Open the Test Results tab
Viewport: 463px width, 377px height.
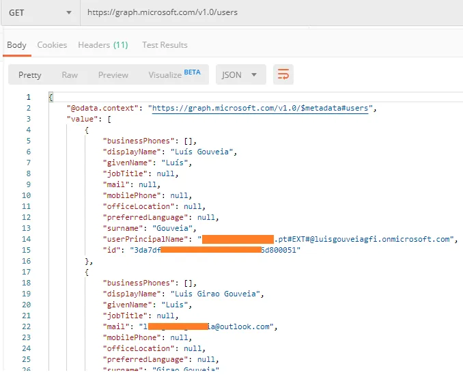pos(165,45)
